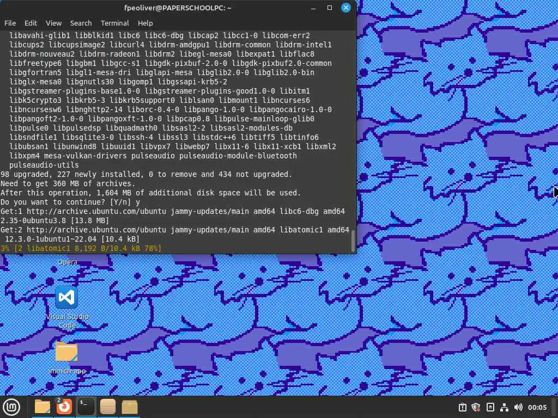The width and height of the screenshot is (558, 418).
Task: Open the clock showing 00:05
Action: coord(537,407)
